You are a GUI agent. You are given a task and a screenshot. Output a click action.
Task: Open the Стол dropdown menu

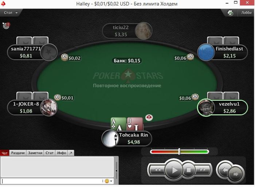(x=11, y=13)
